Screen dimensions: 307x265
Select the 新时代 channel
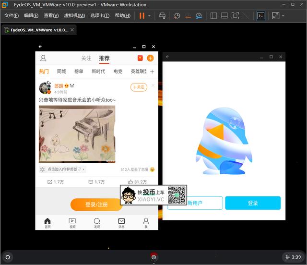click(98, 72)
